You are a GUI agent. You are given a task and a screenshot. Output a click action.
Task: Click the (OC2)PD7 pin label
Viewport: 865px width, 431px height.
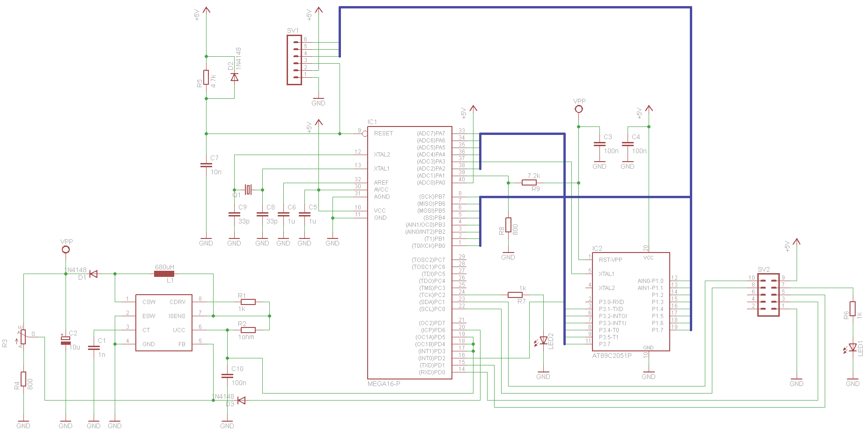[432, 323]
